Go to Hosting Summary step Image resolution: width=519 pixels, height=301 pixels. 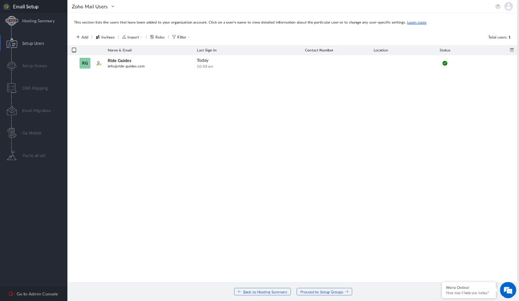pos(39,21)
